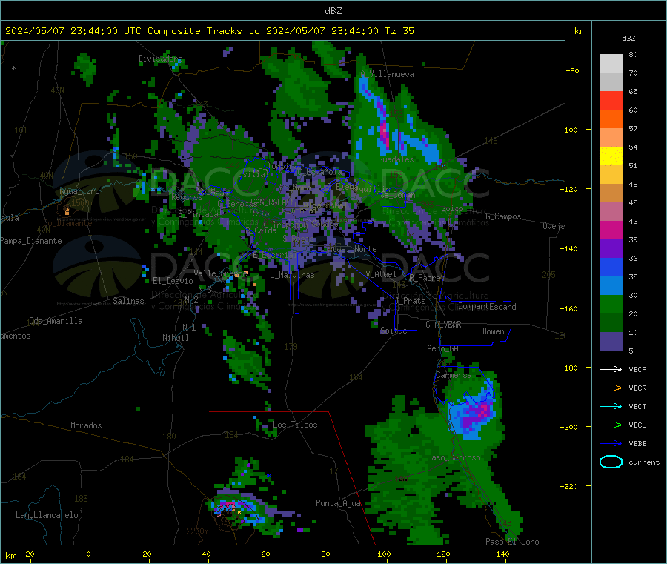Click the L_Malvinas place label
This screenshot has width=667, height=564.
(x=292, y=275)
